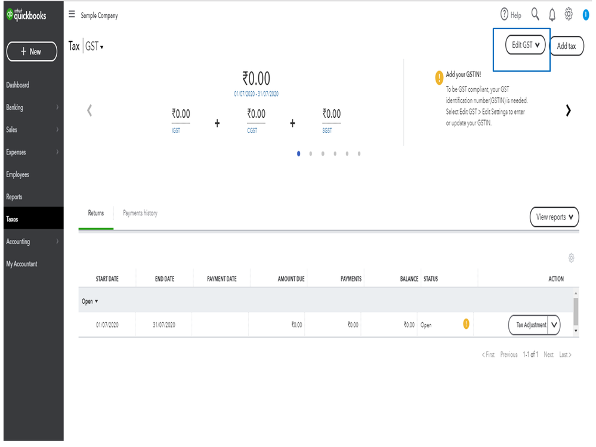This screenshot has height=447, width=596.
Task: Toggle the hamburger navigation menu
Action: tap(72, 14)
